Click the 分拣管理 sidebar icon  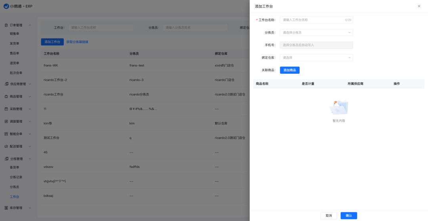pos(6,159)
